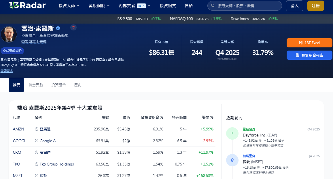Click the 登入 button
Image resolution: width=333 pixels, height=179 pixels.
point(295,6)
